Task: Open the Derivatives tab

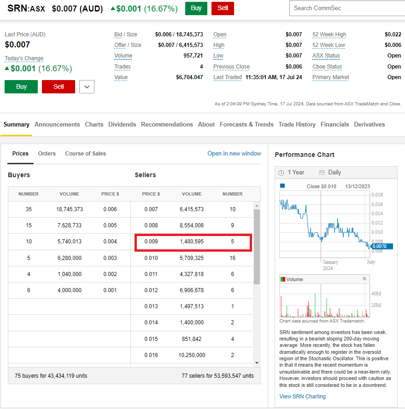Action: [370, 124]
